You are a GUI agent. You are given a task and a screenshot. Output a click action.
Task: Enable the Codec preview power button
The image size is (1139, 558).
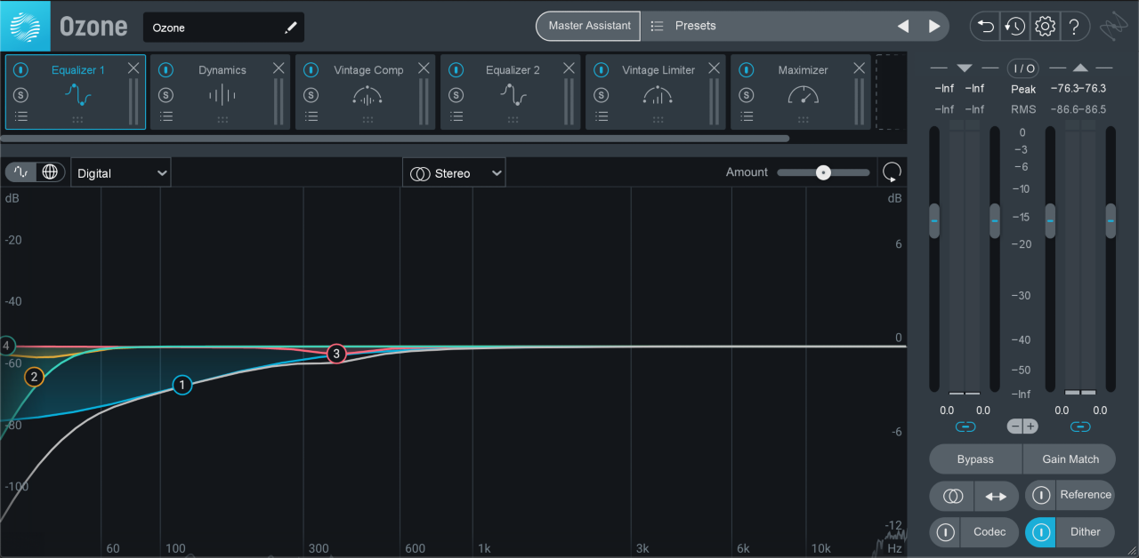[945, 532]
